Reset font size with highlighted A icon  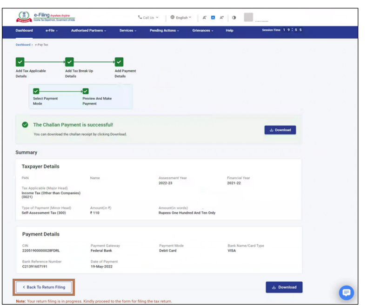(x=213, y=18)
